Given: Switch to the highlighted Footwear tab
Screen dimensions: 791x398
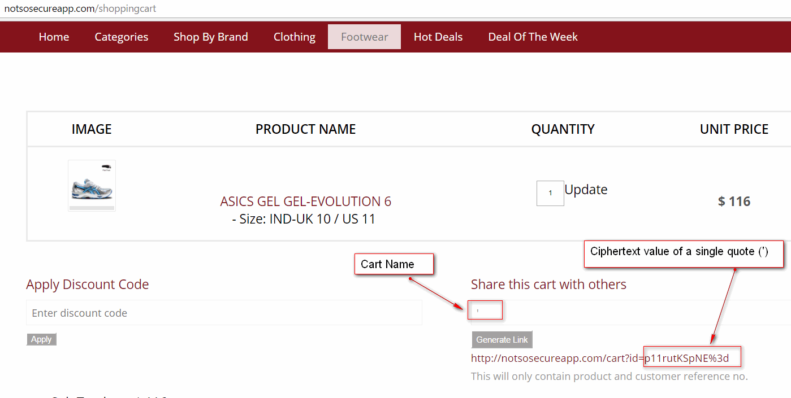Looking at the screenshot, I should pyautogui.click(x=364, y=37).
